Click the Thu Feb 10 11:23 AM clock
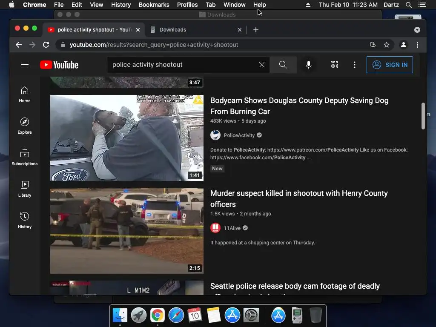 coord(348,5)
